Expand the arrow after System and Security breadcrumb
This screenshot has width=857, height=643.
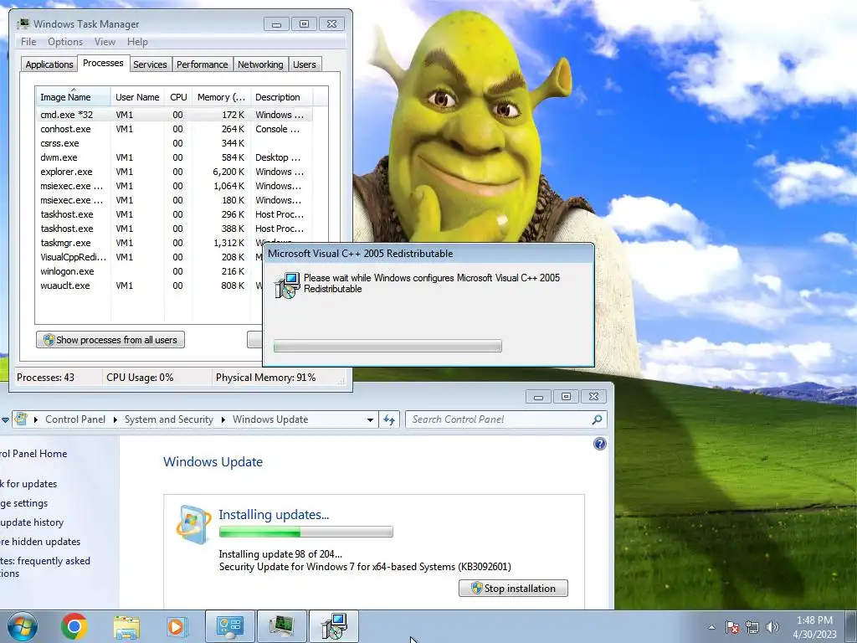point(223,419)
